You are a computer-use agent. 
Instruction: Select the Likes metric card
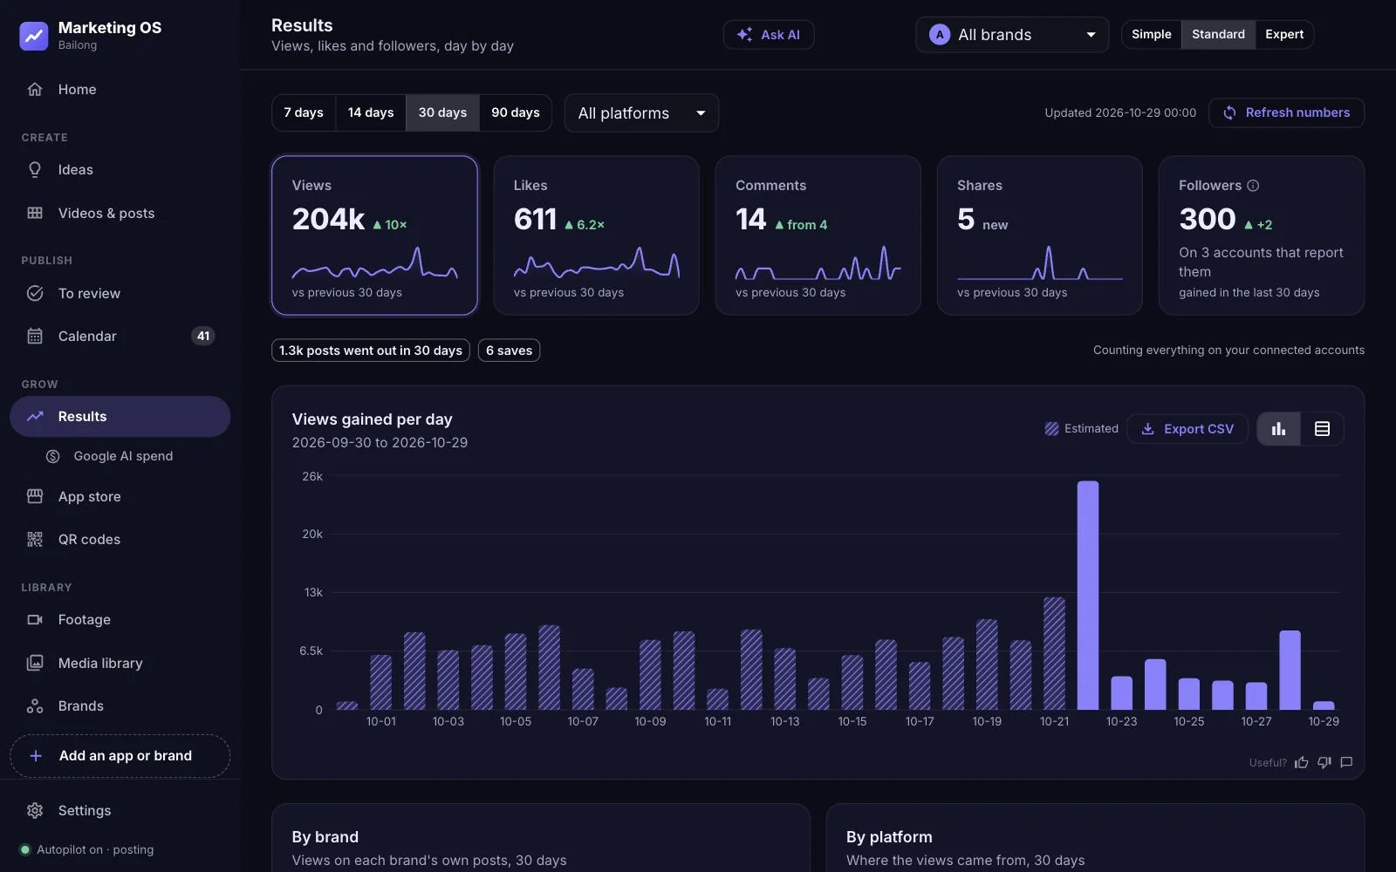596,235
